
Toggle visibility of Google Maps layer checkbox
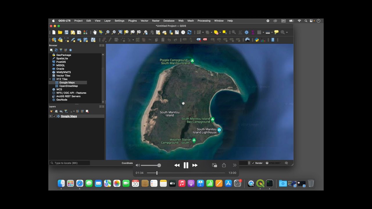tap(54, 116)
